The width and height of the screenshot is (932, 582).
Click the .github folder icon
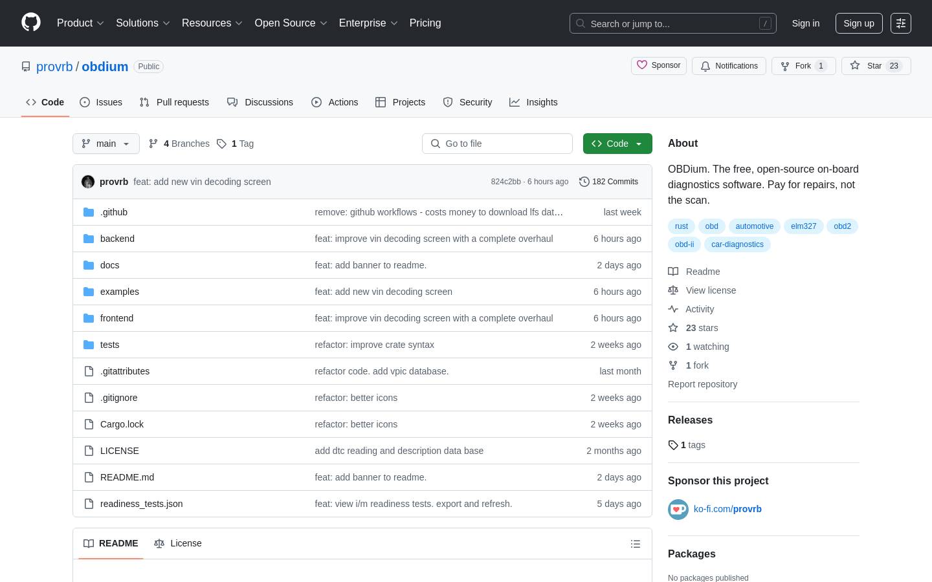pos(89,212)
